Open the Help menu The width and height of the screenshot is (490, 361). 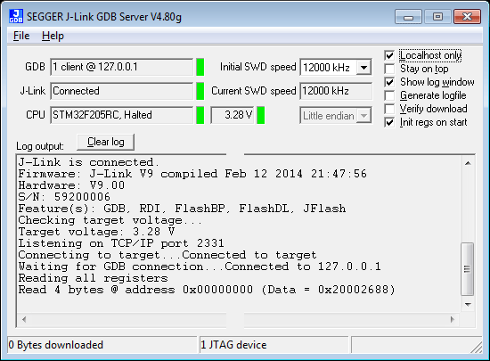click(x=53, y=36)
